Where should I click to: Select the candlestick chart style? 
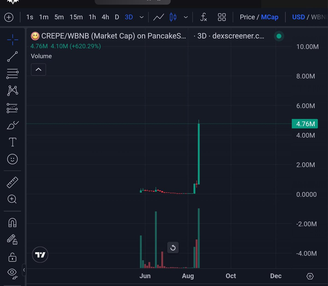(x=173, y=17)
